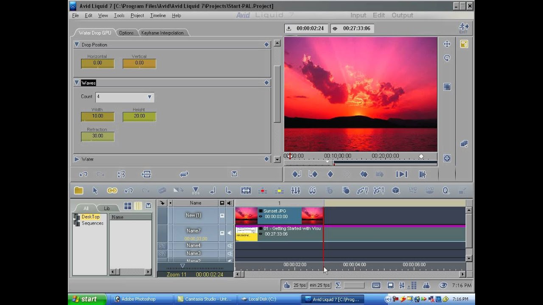Toggle the yellow chain link tool
The width and height of the screenshot is (543, 305).
[x=112, y=191]
